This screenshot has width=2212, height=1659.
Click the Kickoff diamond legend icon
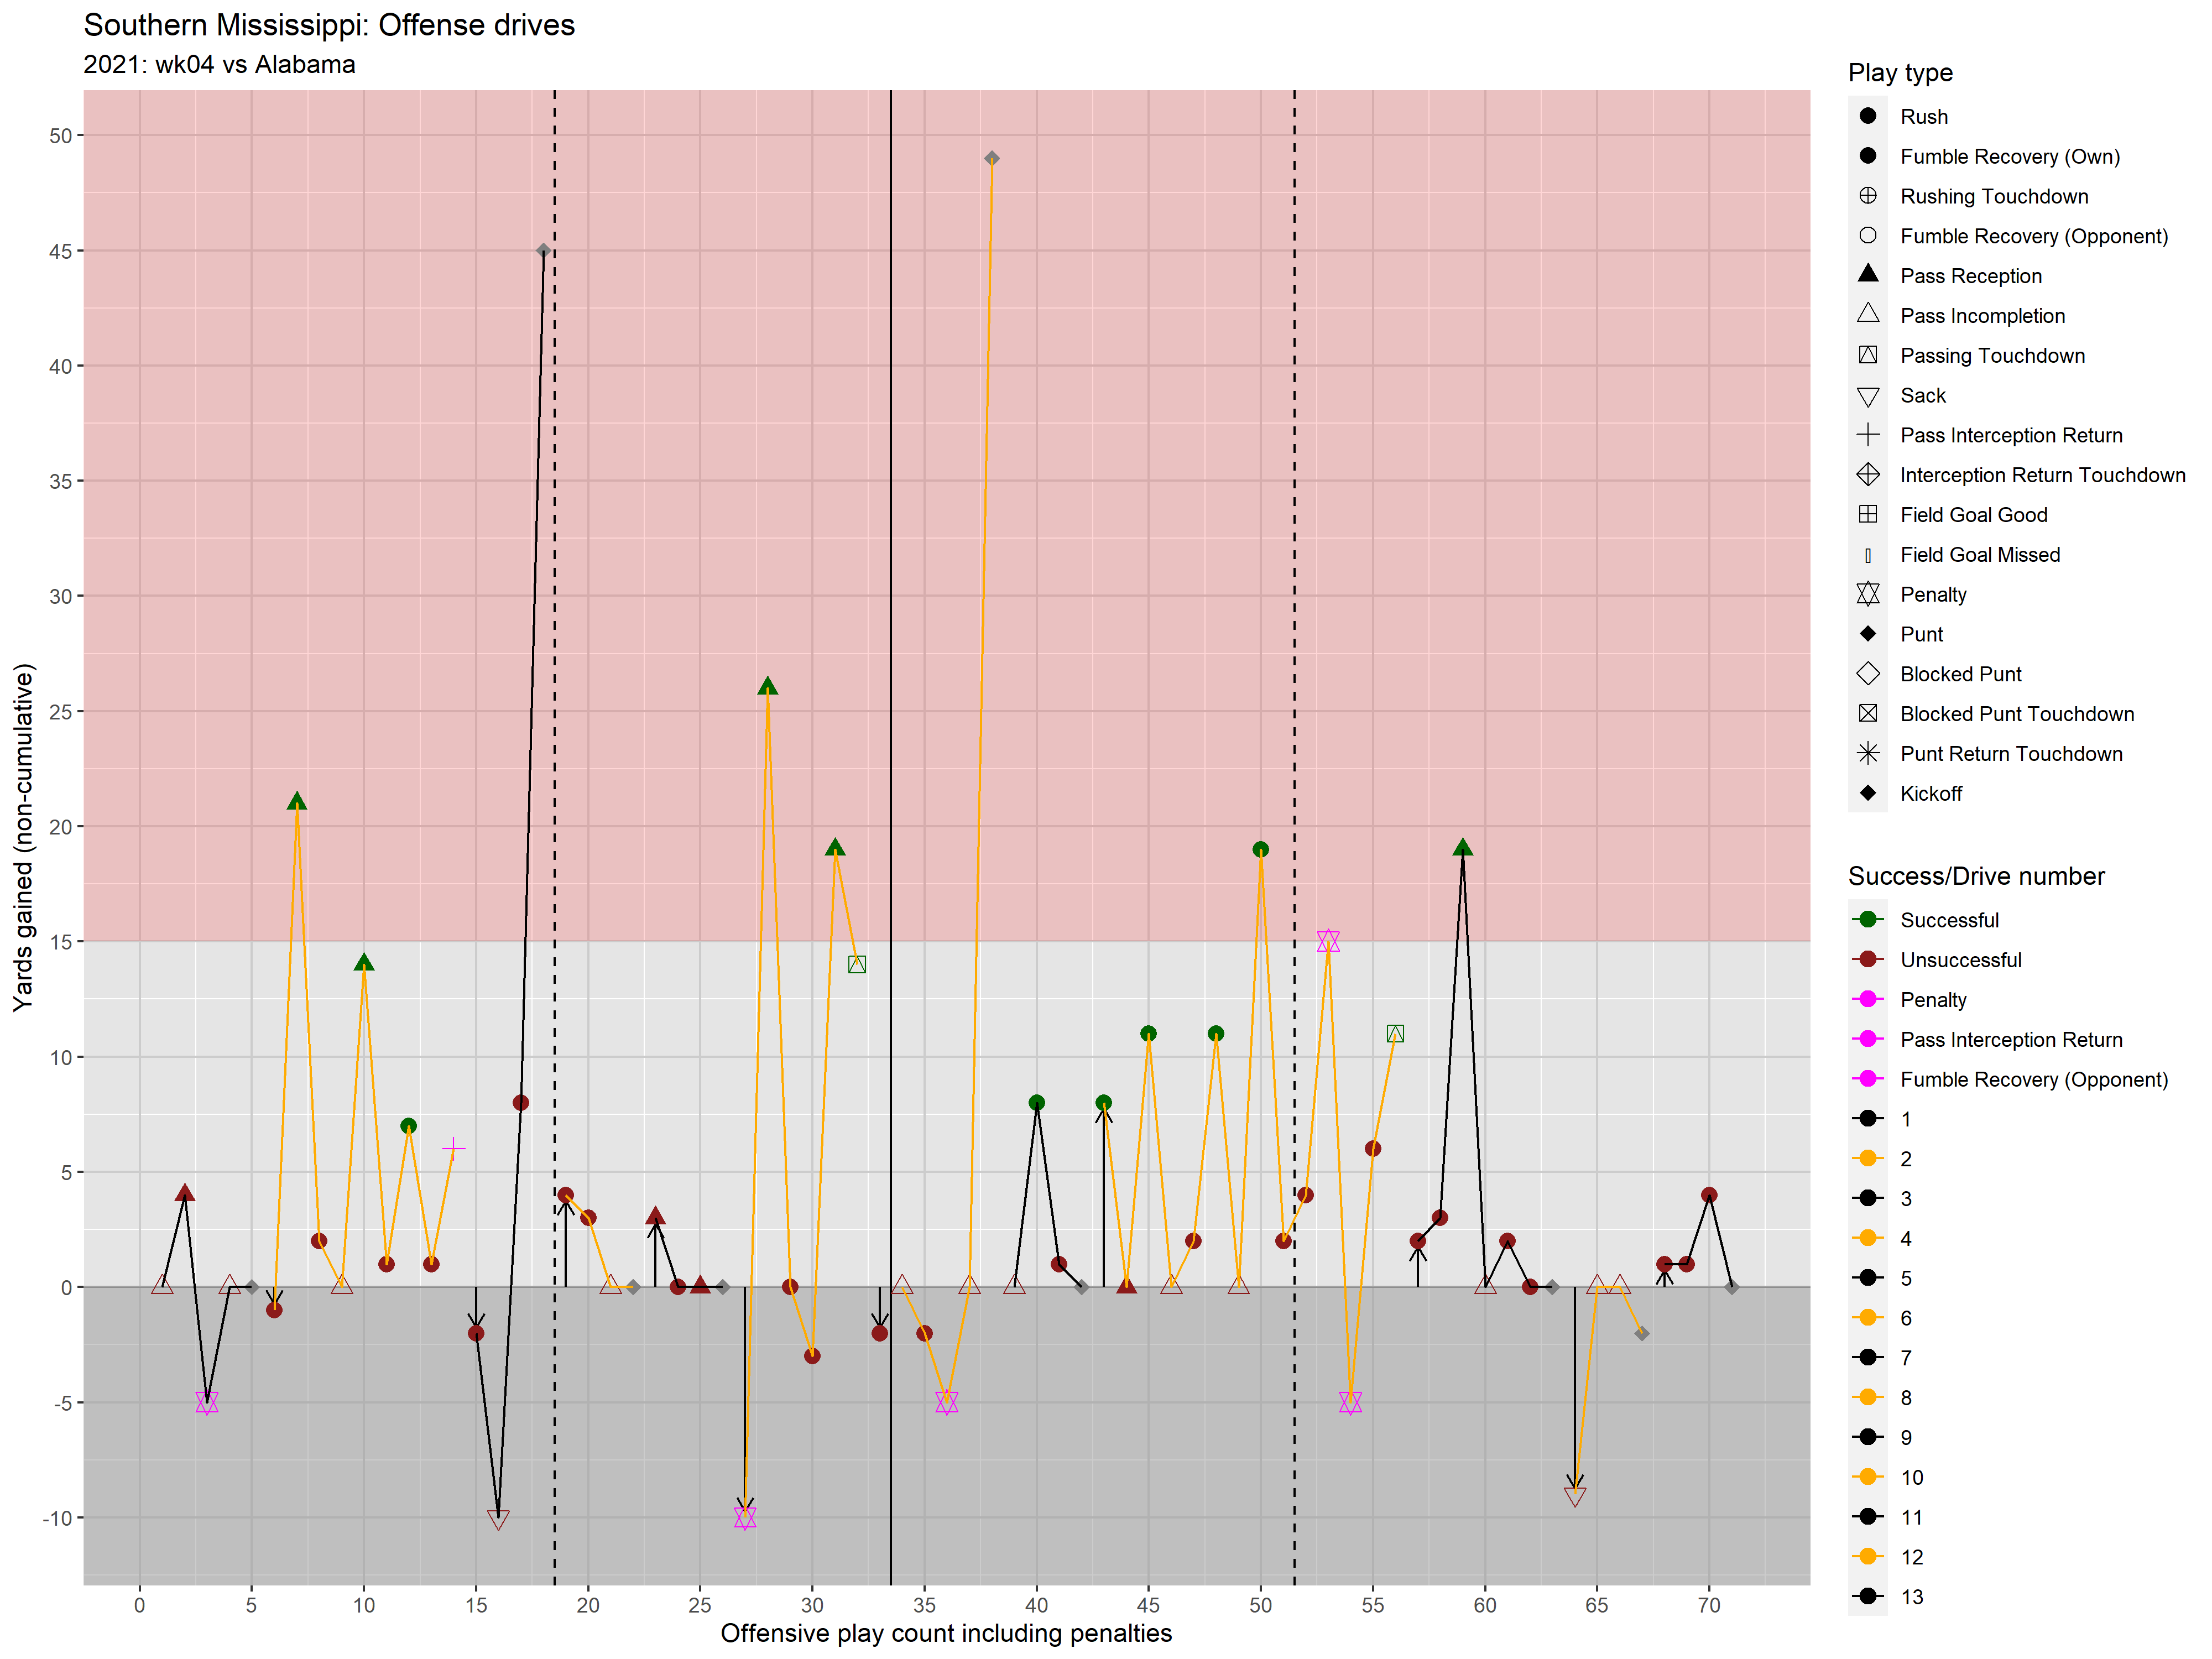coord(1867,793)
